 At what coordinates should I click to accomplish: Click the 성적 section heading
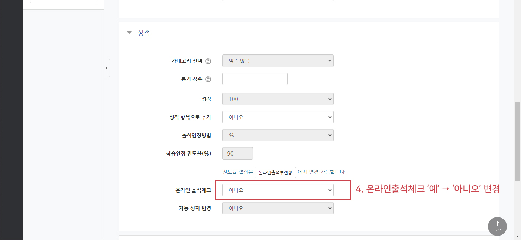pos(144,33)
